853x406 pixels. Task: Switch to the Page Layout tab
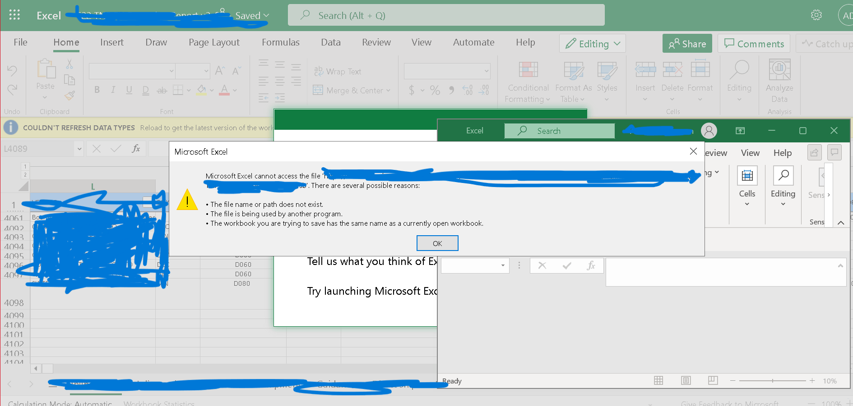214,42
